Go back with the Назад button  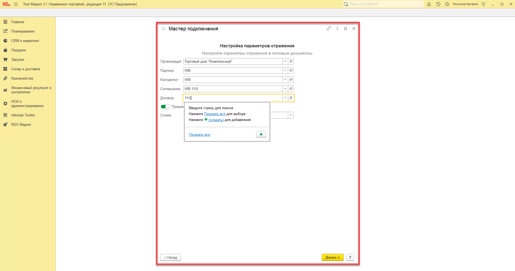pyautogui.click(x=171, y=257)
